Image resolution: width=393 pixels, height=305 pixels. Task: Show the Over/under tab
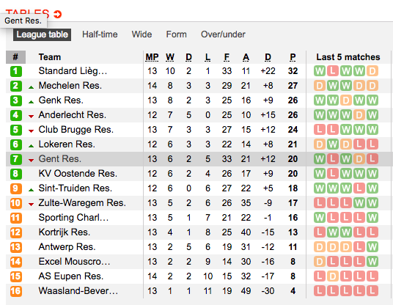pos(223,34)
